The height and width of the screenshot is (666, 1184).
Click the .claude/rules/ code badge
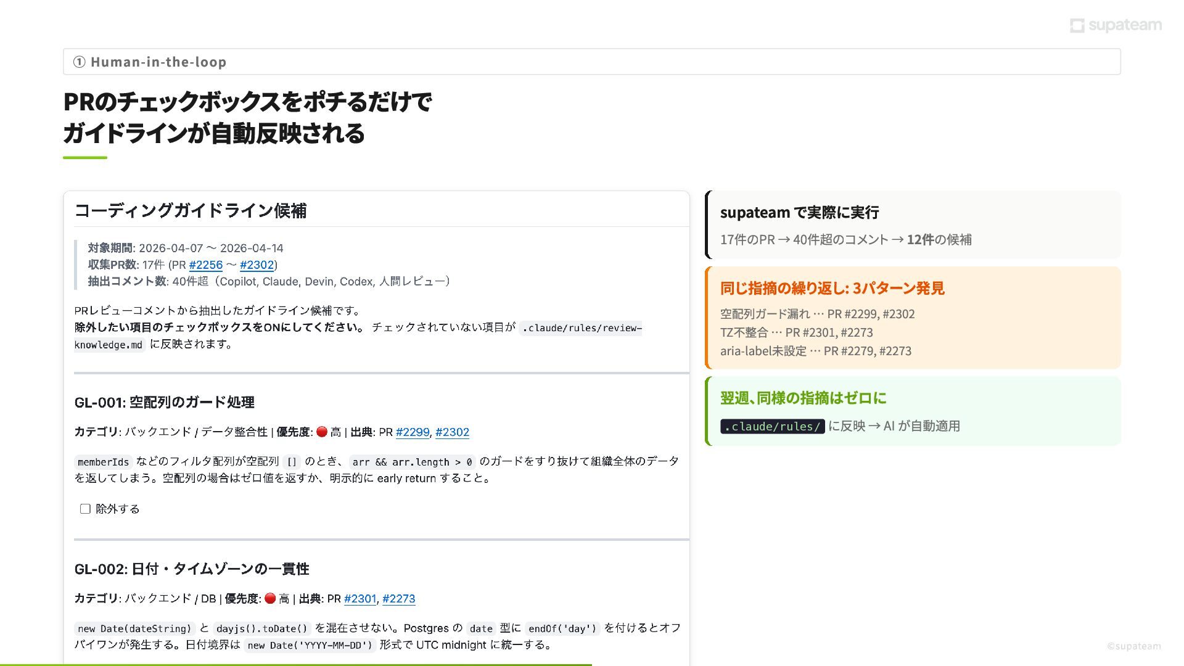pos(772,426)
